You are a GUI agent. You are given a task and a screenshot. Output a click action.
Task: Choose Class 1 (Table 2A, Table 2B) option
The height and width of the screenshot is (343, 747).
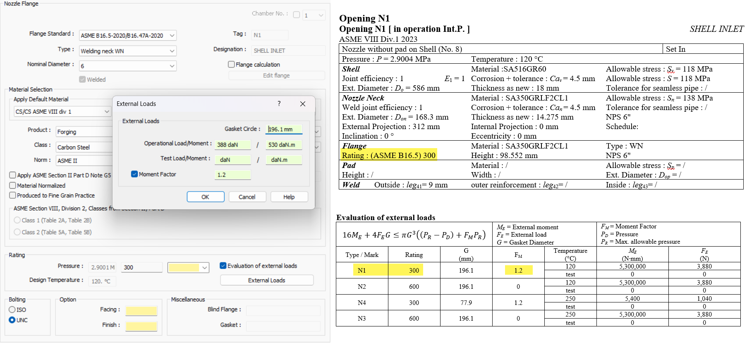pyautogui.click(x=17, y=220)
